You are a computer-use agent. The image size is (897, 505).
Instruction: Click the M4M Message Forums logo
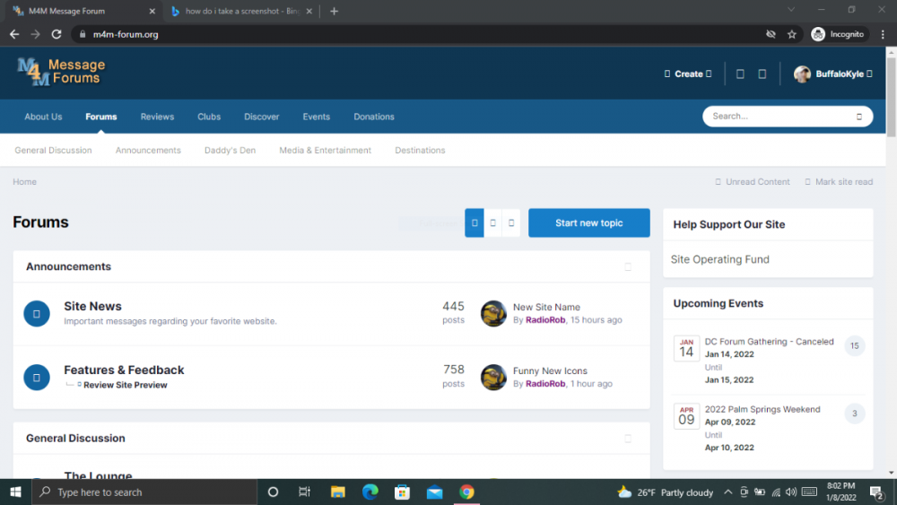[61, 72]
